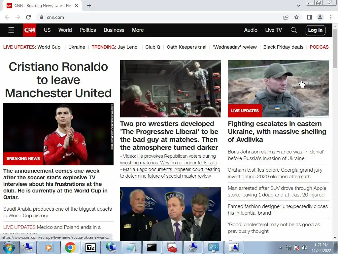Viewport: 338px width, 254px height.
Task: Click the police press conference image
Action: click(171, 214)
